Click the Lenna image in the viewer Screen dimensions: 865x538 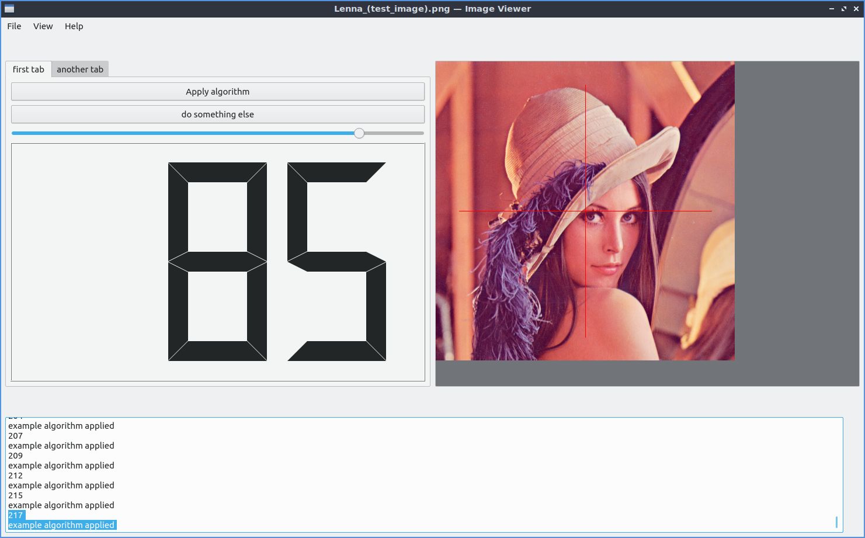tap(585, 211)
